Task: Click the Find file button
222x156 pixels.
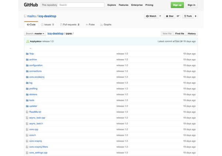Action: 179,34
